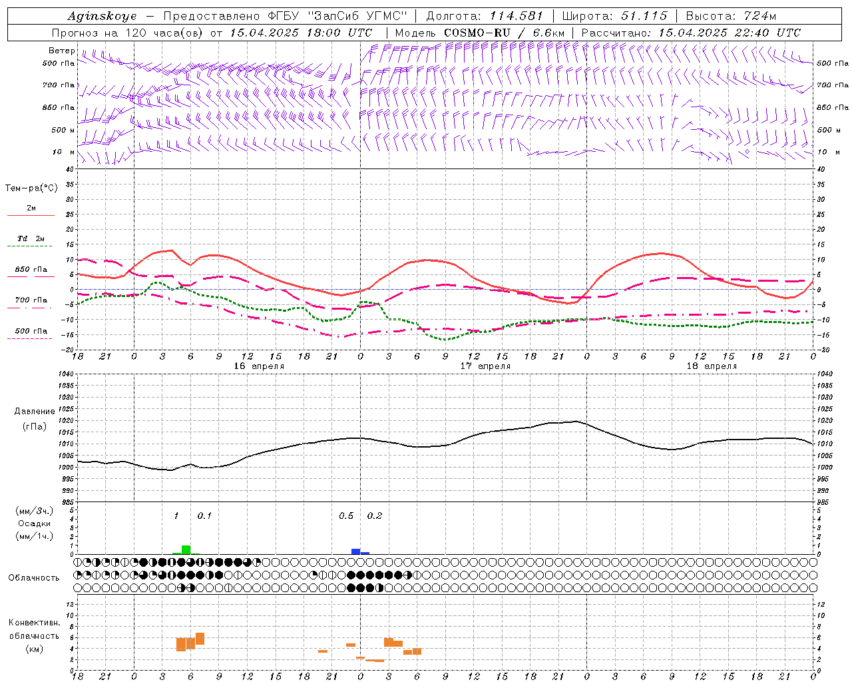
Task: Click the "Тем-ра(°C)" temperature label
Action: tap(31, 188)
